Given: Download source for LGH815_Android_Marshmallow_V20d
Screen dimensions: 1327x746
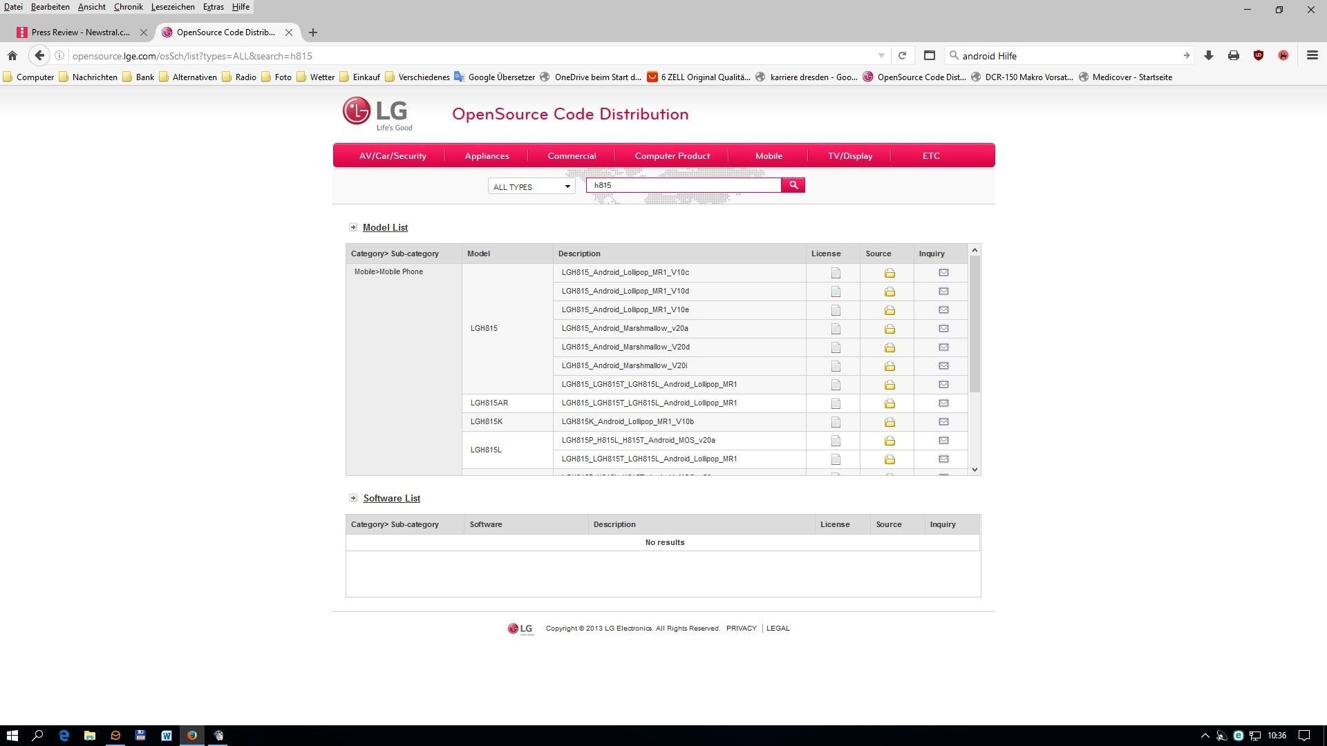Looking at the screenshot, I should 890,347.
